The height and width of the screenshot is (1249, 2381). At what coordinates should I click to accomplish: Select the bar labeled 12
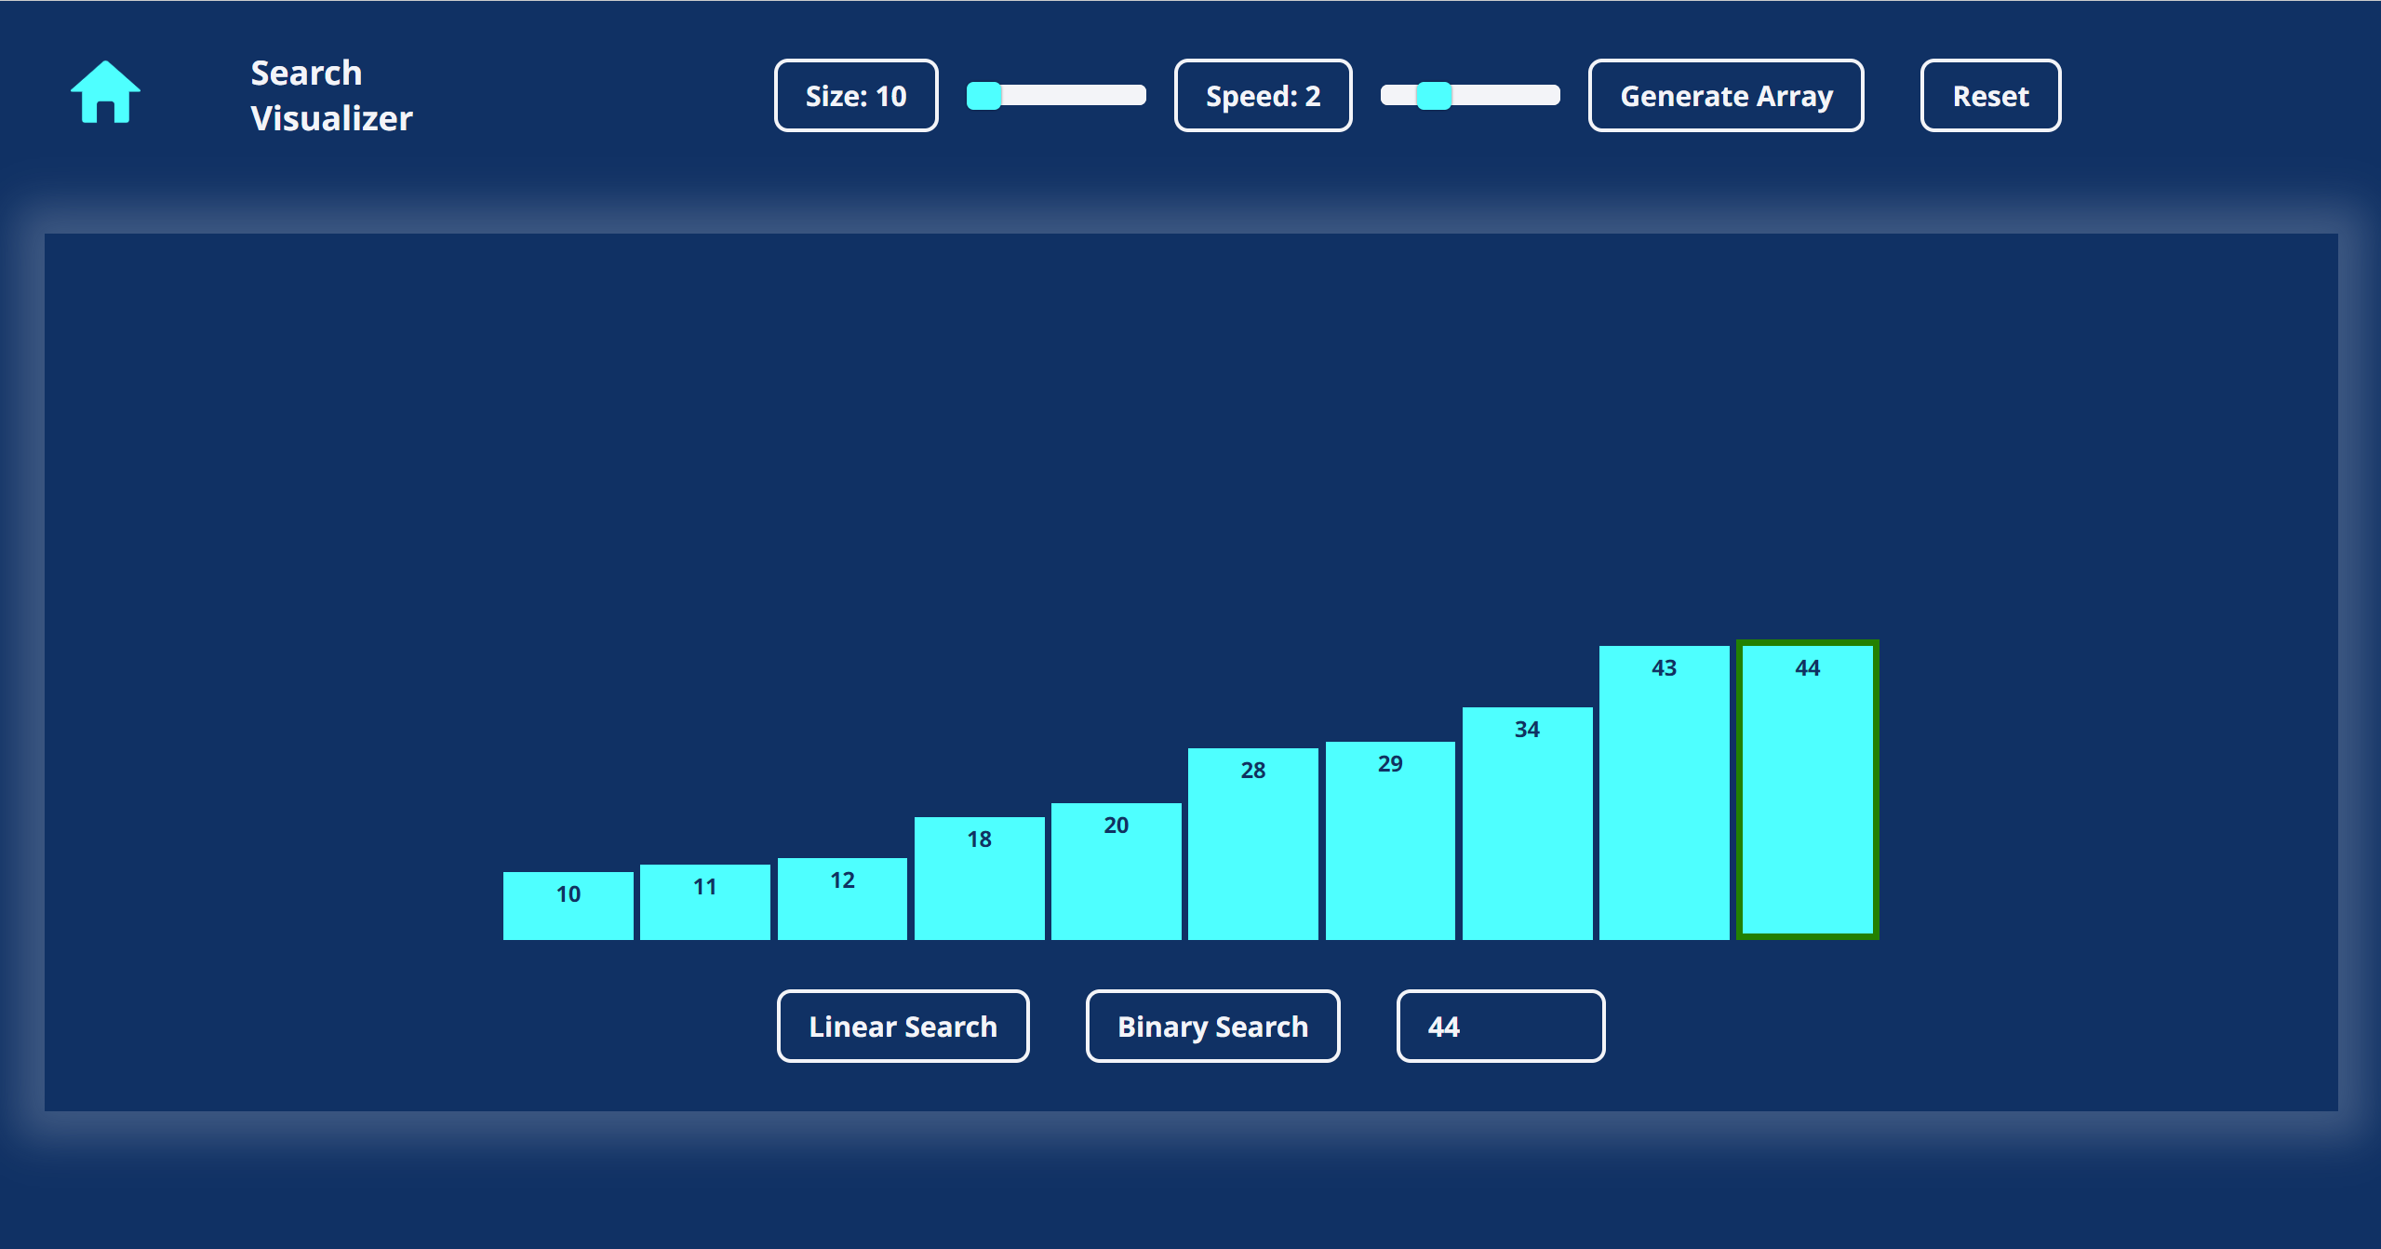842,899
